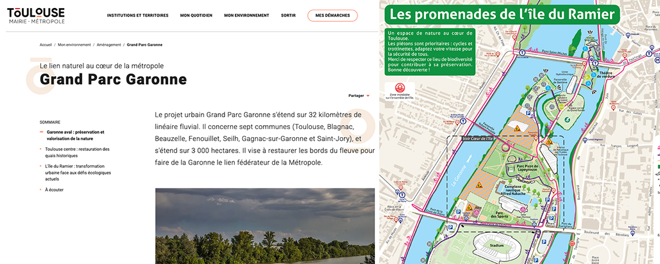Click Grand Parc Garonne in the breadcrumb
This screenshot has height=264, width=660.
click(x=145, y=45)
